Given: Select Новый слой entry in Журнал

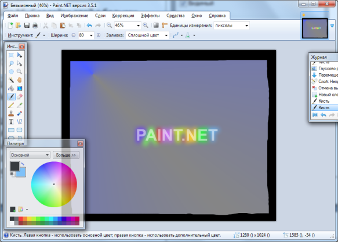Looking at the screenshot, I should (325, 95).
